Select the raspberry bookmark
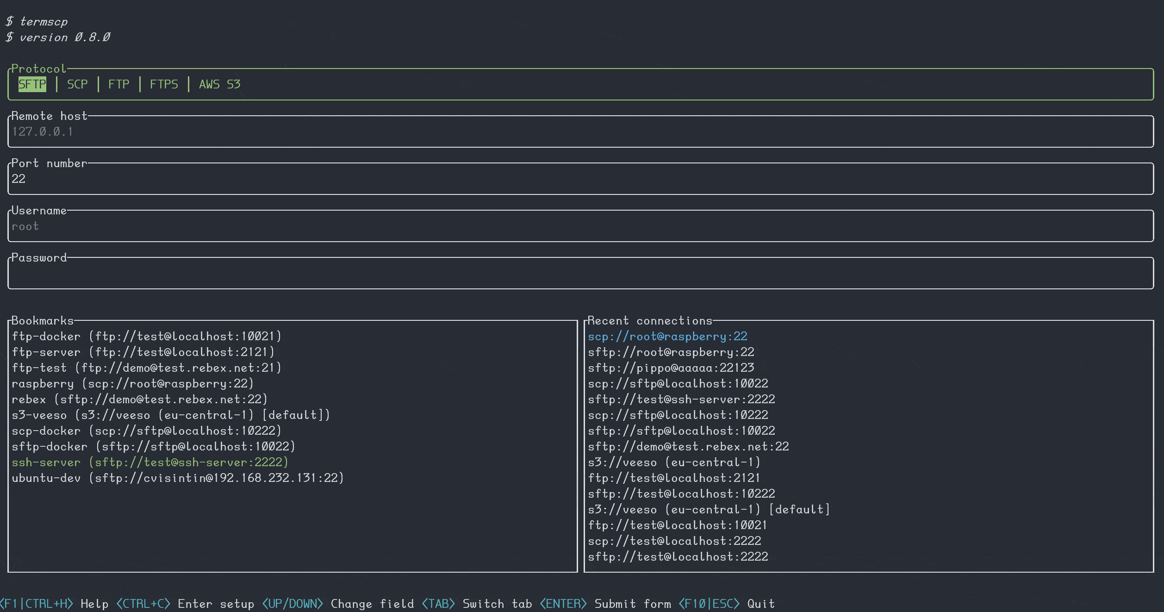The width and height of the screenshot is (1164, 612). coord(132,383)
